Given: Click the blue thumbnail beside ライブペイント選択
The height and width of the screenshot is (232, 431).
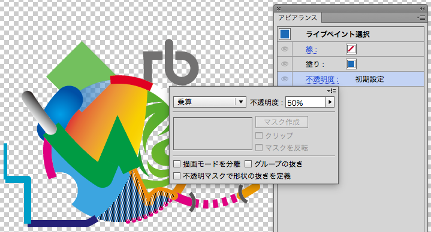Looking at the screenshot, I should tap(285, 34).
